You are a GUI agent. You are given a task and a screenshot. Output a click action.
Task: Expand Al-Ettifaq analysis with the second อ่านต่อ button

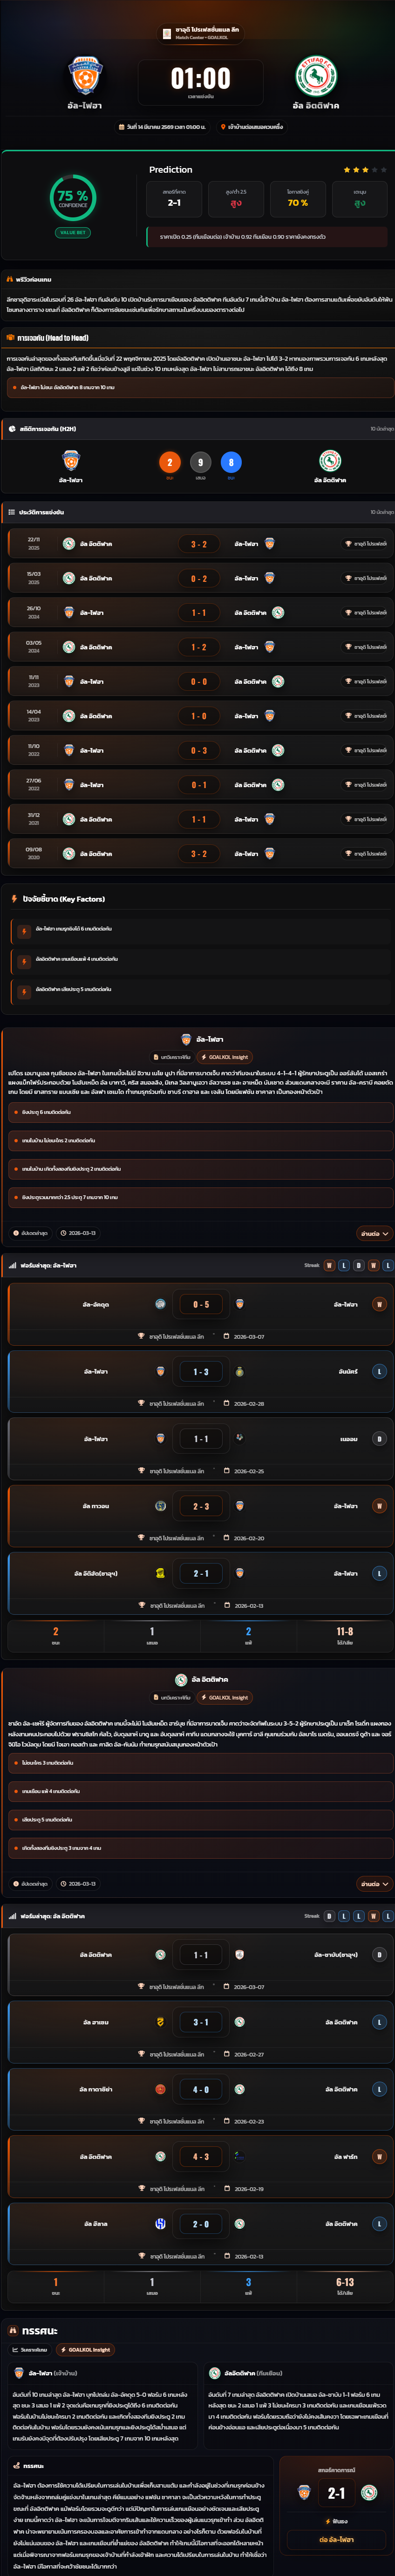point(374,1883)
